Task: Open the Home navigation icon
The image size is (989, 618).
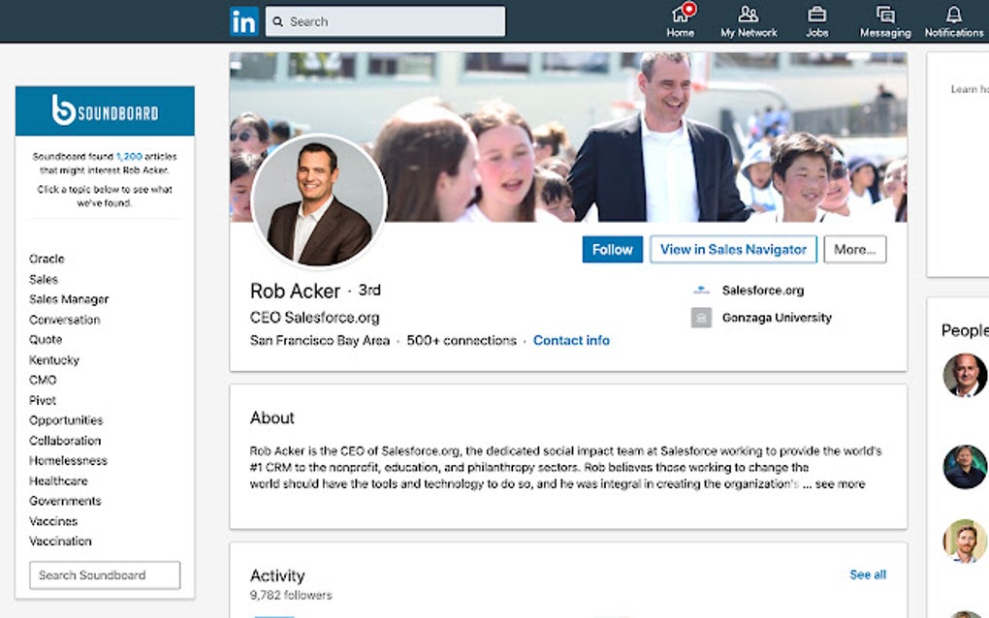Action: point(681,20)
